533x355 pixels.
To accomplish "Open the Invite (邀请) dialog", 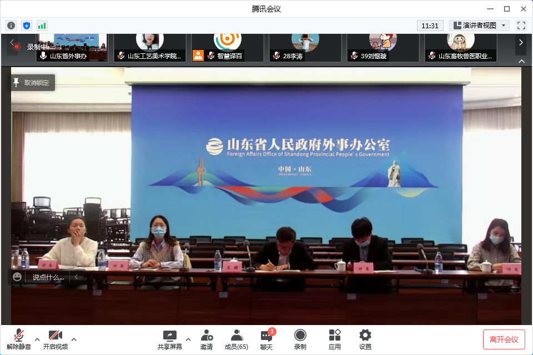I will point(207,339).
